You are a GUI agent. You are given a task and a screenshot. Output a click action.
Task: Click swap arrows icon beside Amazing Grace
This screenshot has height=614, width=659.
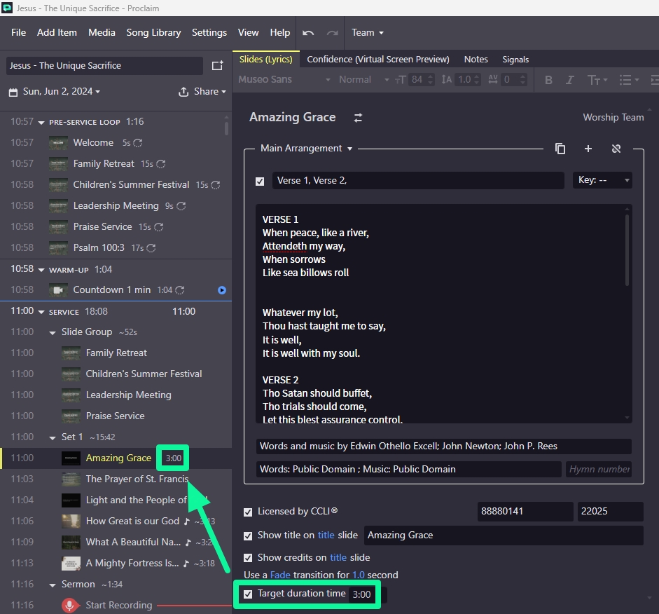tap(358, 118)
